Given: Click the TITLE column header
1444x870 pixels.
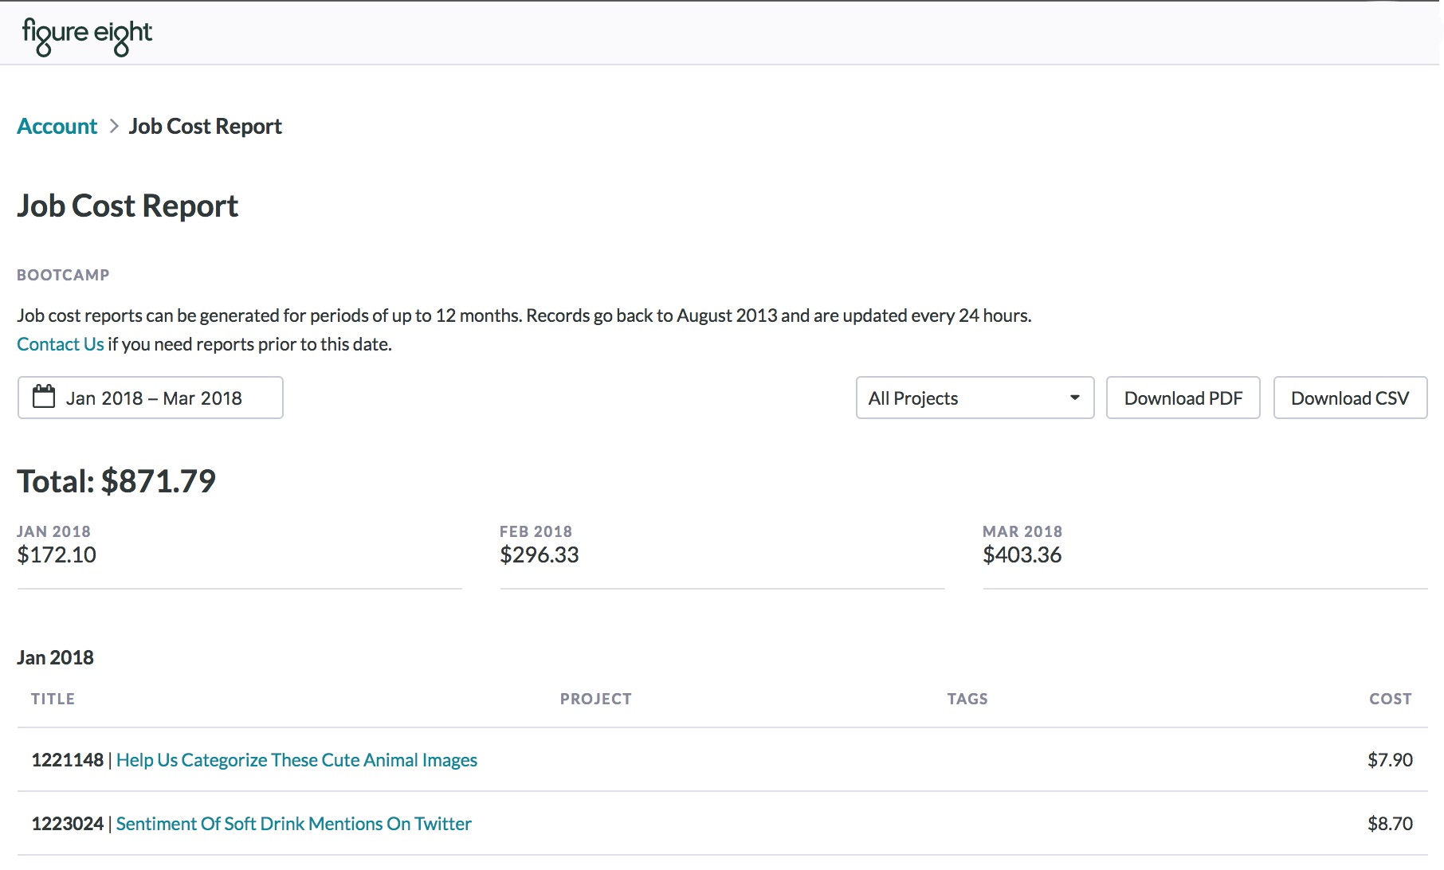Looking at the screenshot, I should click(x=53, y=699).
